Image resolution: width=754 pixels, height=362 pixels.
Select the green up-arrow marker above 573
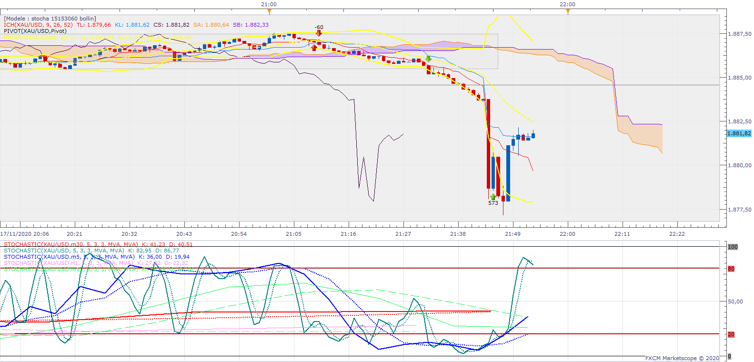click(493, 196)
